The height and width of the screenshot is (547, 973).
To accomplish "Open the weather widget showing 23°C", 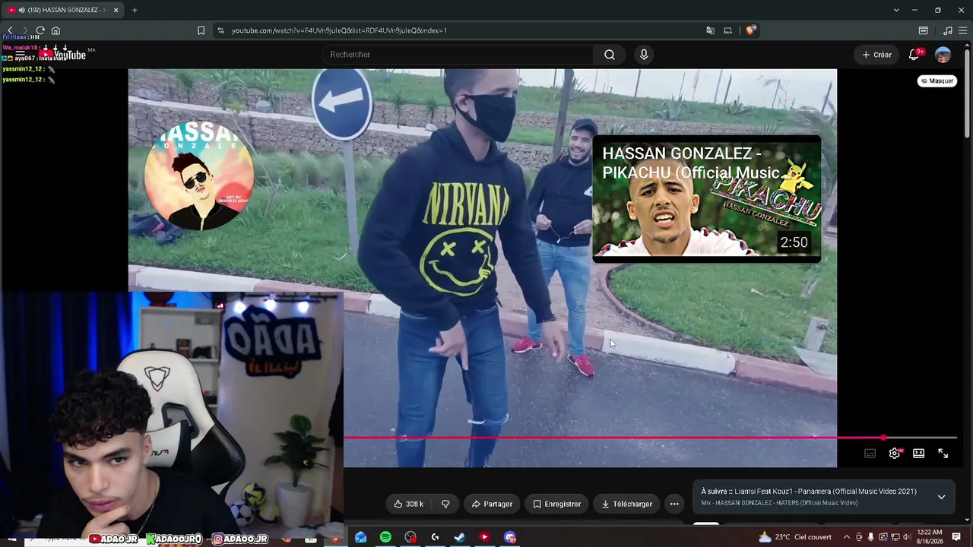I will pyautogui.click(x=795, y=537).
